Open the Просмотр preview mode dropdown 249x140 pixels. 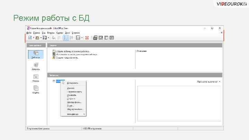tap(209, 82)
